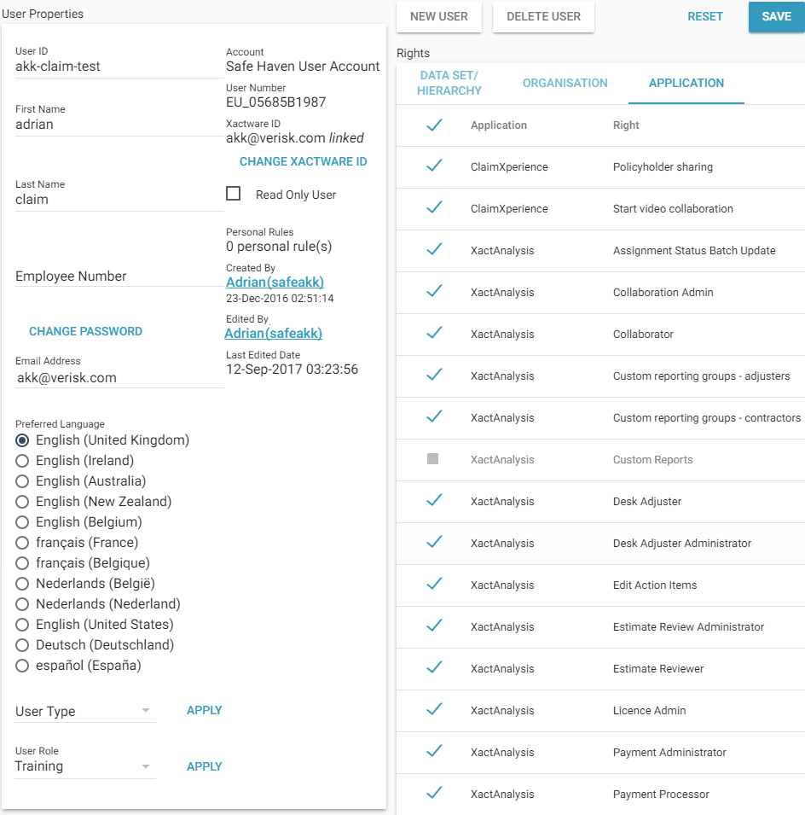Click the Employee Number input field
The image size is (805, 815).
click(119, 277)
